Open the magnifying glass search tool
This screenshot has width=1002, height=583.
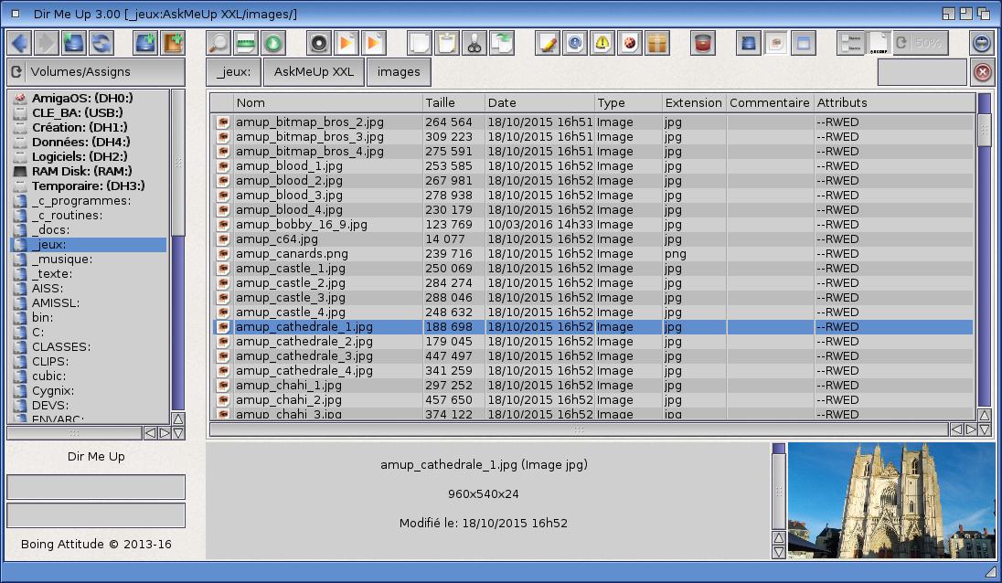[219, 43]
